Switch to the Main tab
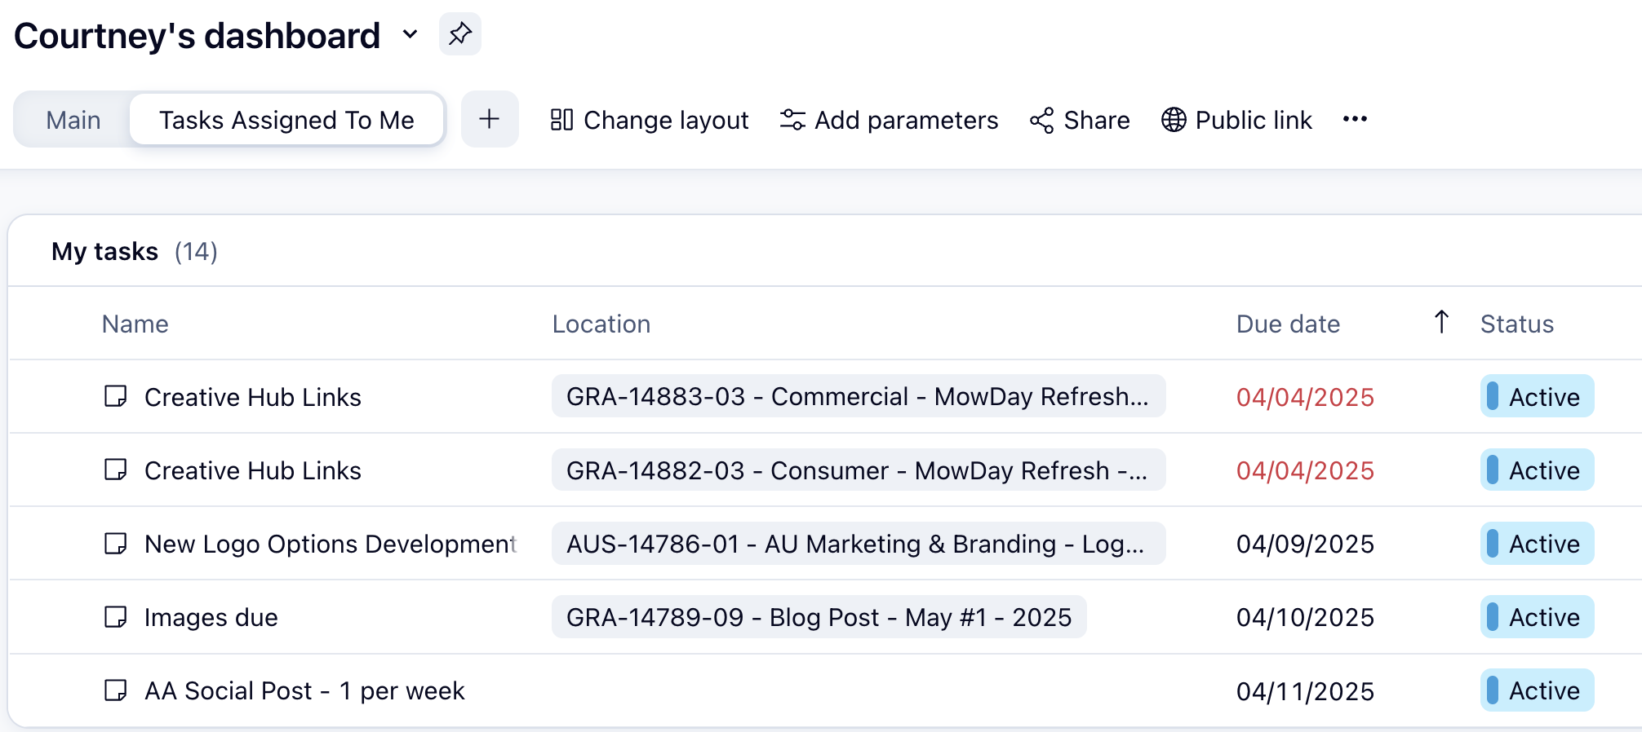 73,120
